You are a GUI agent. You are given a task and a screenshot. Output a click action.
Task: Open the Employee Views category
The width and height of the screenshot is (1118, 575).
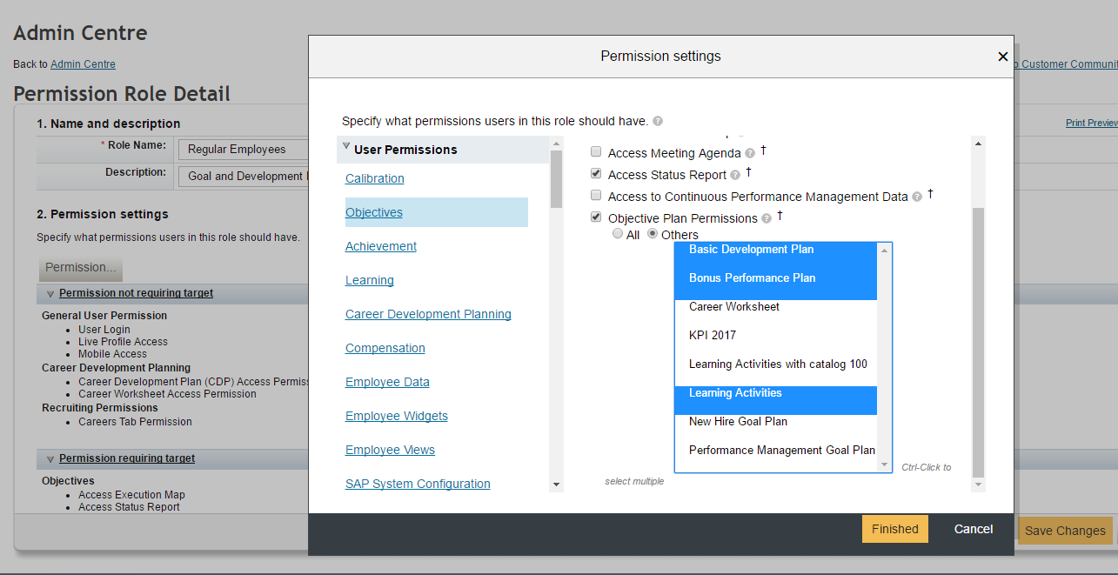point(390,450)
